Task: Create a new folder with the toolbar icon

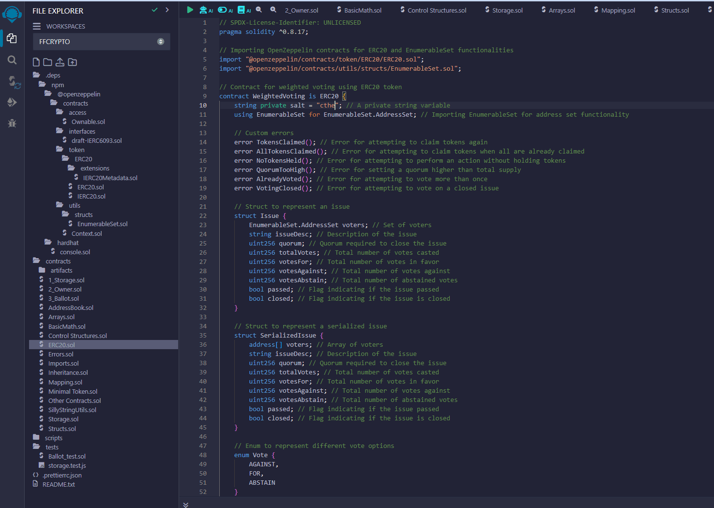Action: [47, 62]
